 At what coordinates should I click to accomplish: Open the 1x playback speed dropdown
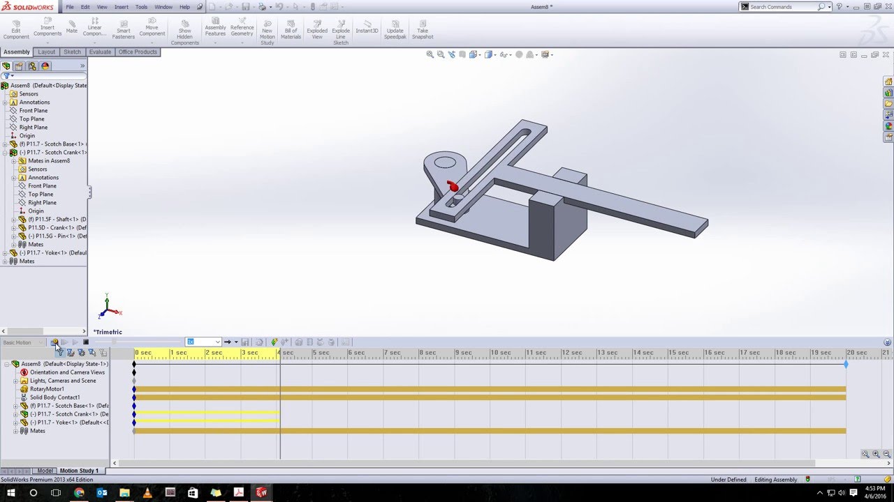[x=218, y=342]
